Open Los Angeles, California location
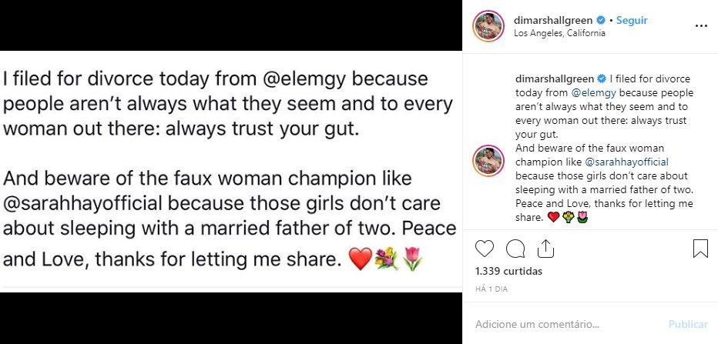The image size is (718, 344). [x=559, y=33]
